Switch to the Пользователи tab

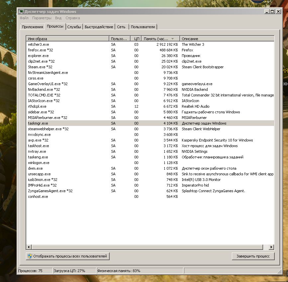click(x=143, y=27)
